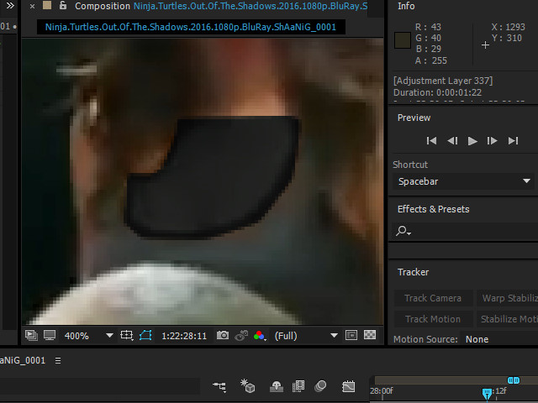The width and height of the screenshot is (538, 403).
Task: Open the 400% magnification dropdown
Action: 88,336
